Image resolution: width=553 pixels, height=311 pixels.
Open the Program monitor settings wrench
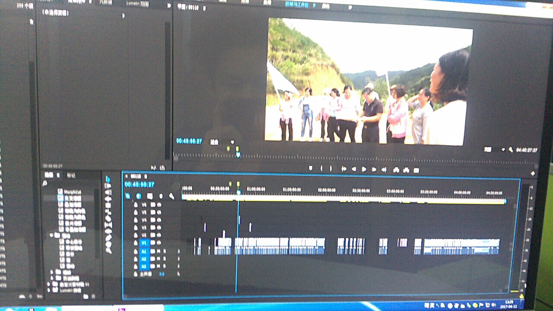(511, 150)
